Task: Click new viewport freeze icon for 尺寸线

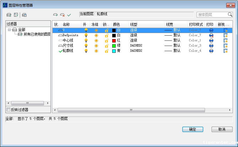Action: pos(226,46)
